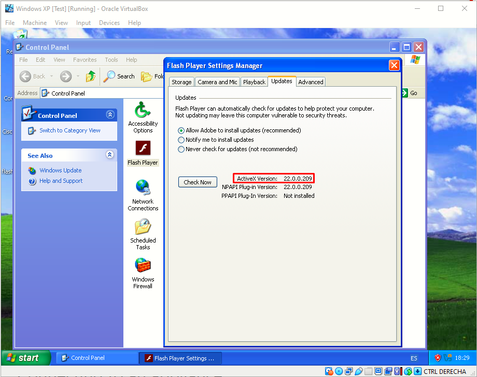Click the Control Panel address bar field
Image resolution: width=477 pixels, height=377 pixels.
pyautogui.click(x=103, y=93)
